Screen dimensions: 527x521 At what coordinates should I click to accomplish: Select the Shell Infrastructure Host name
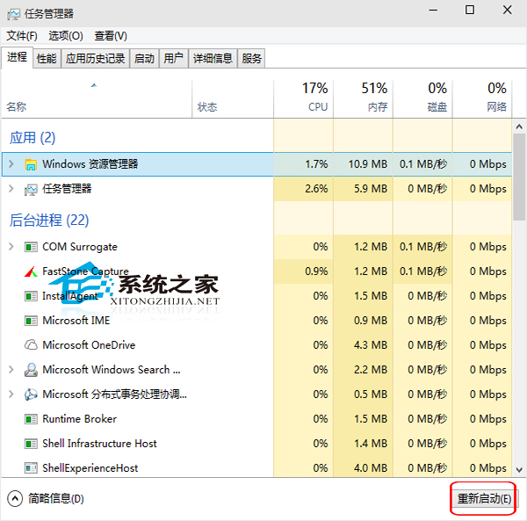(99, 444)
